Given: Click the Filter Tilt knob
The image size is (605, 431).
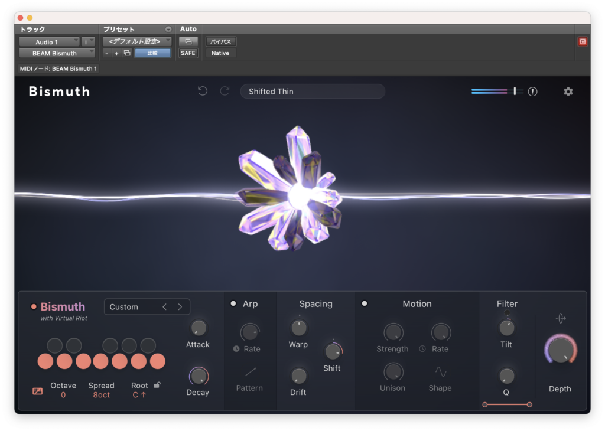Looking at the screenshot, I should 506,328.
